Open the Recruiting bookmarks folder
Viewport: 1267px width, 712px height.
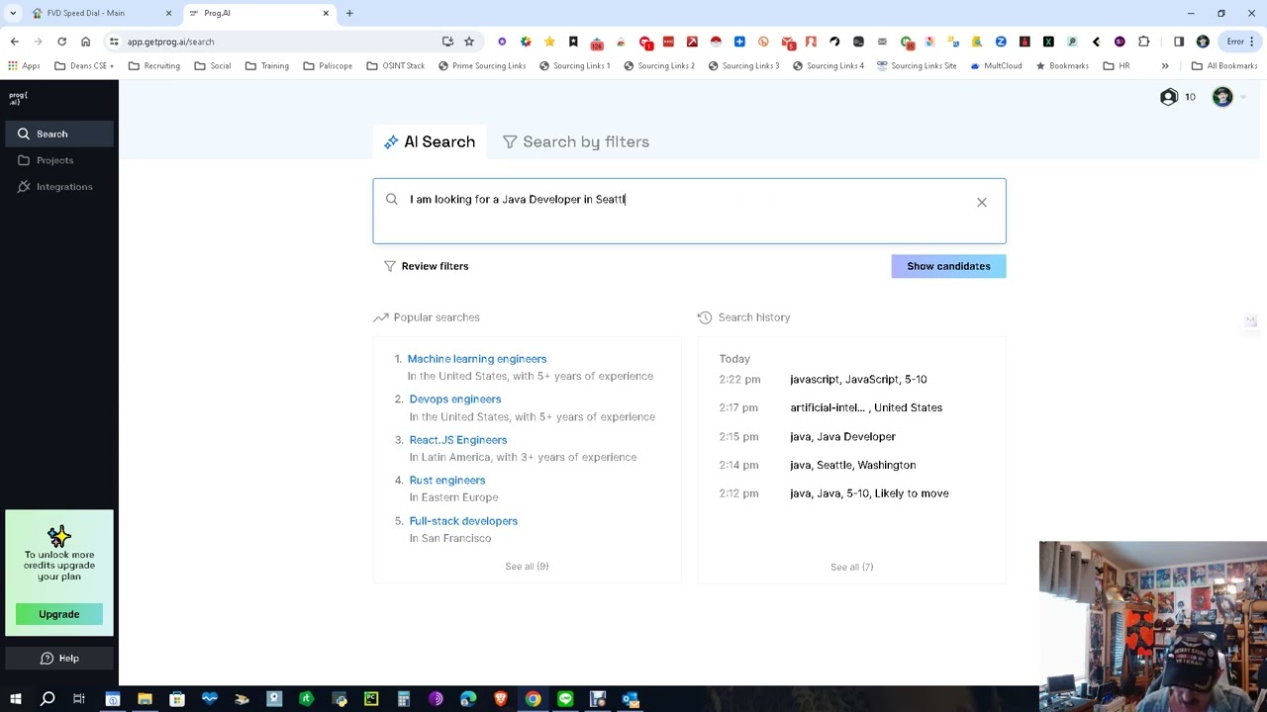click(152, 66)
